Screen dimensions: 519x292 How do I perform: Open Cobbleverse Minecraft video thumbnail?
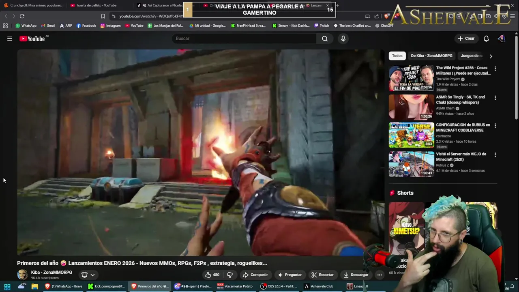coord(411,135)
